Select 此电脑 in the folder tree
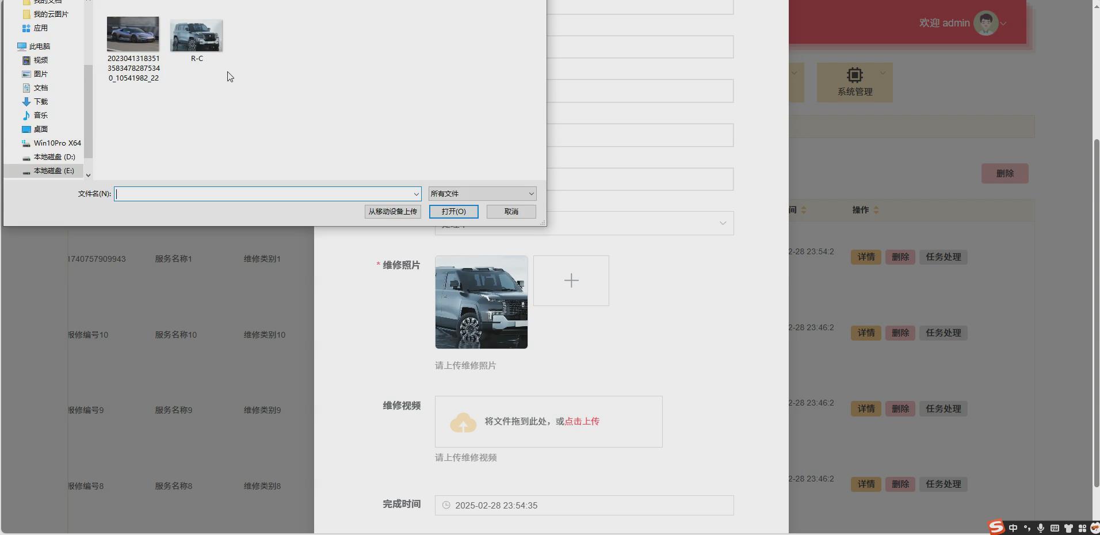Screen dimensions: 1100x535 [x=37, y=46]
